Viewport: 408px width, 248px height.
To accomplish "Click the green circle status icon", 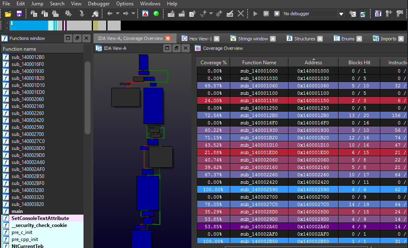I will 156,14.
